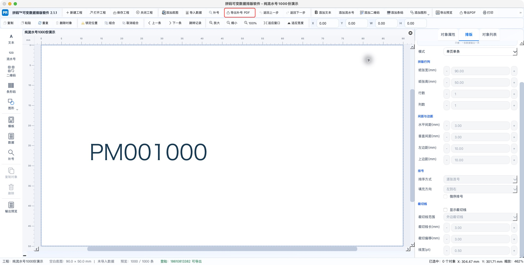Click 保存工程 save project
The height and width of the screenshot is (265, 524).
point(121,13)
